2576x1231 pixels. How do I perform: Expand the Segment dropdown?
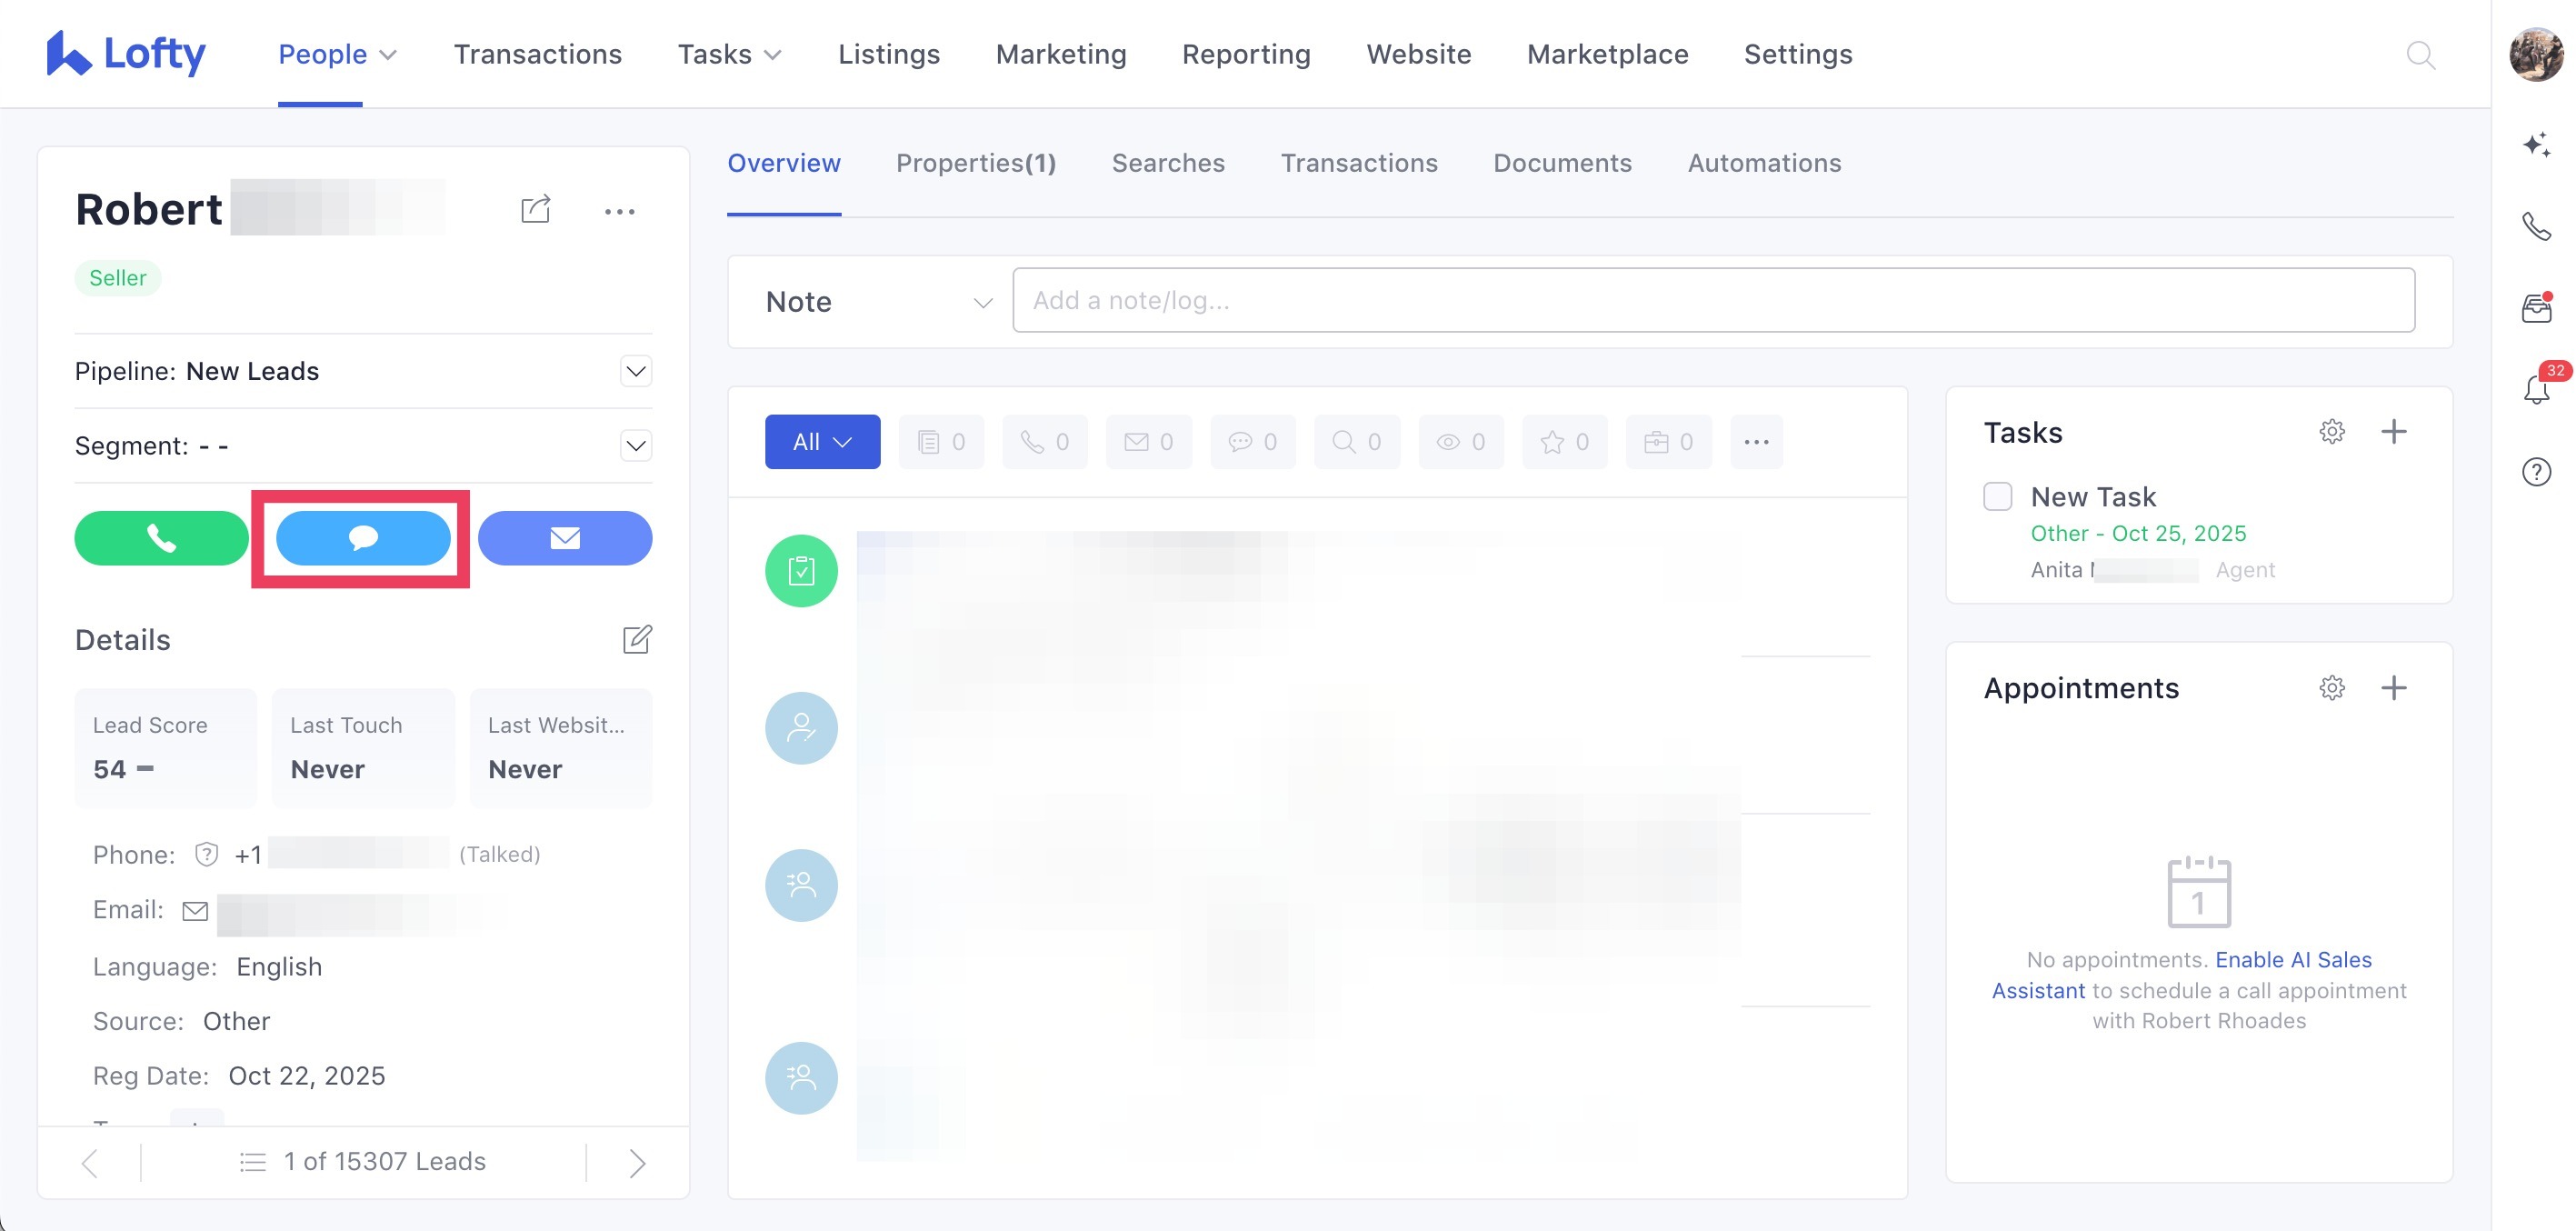click(636, 446)
